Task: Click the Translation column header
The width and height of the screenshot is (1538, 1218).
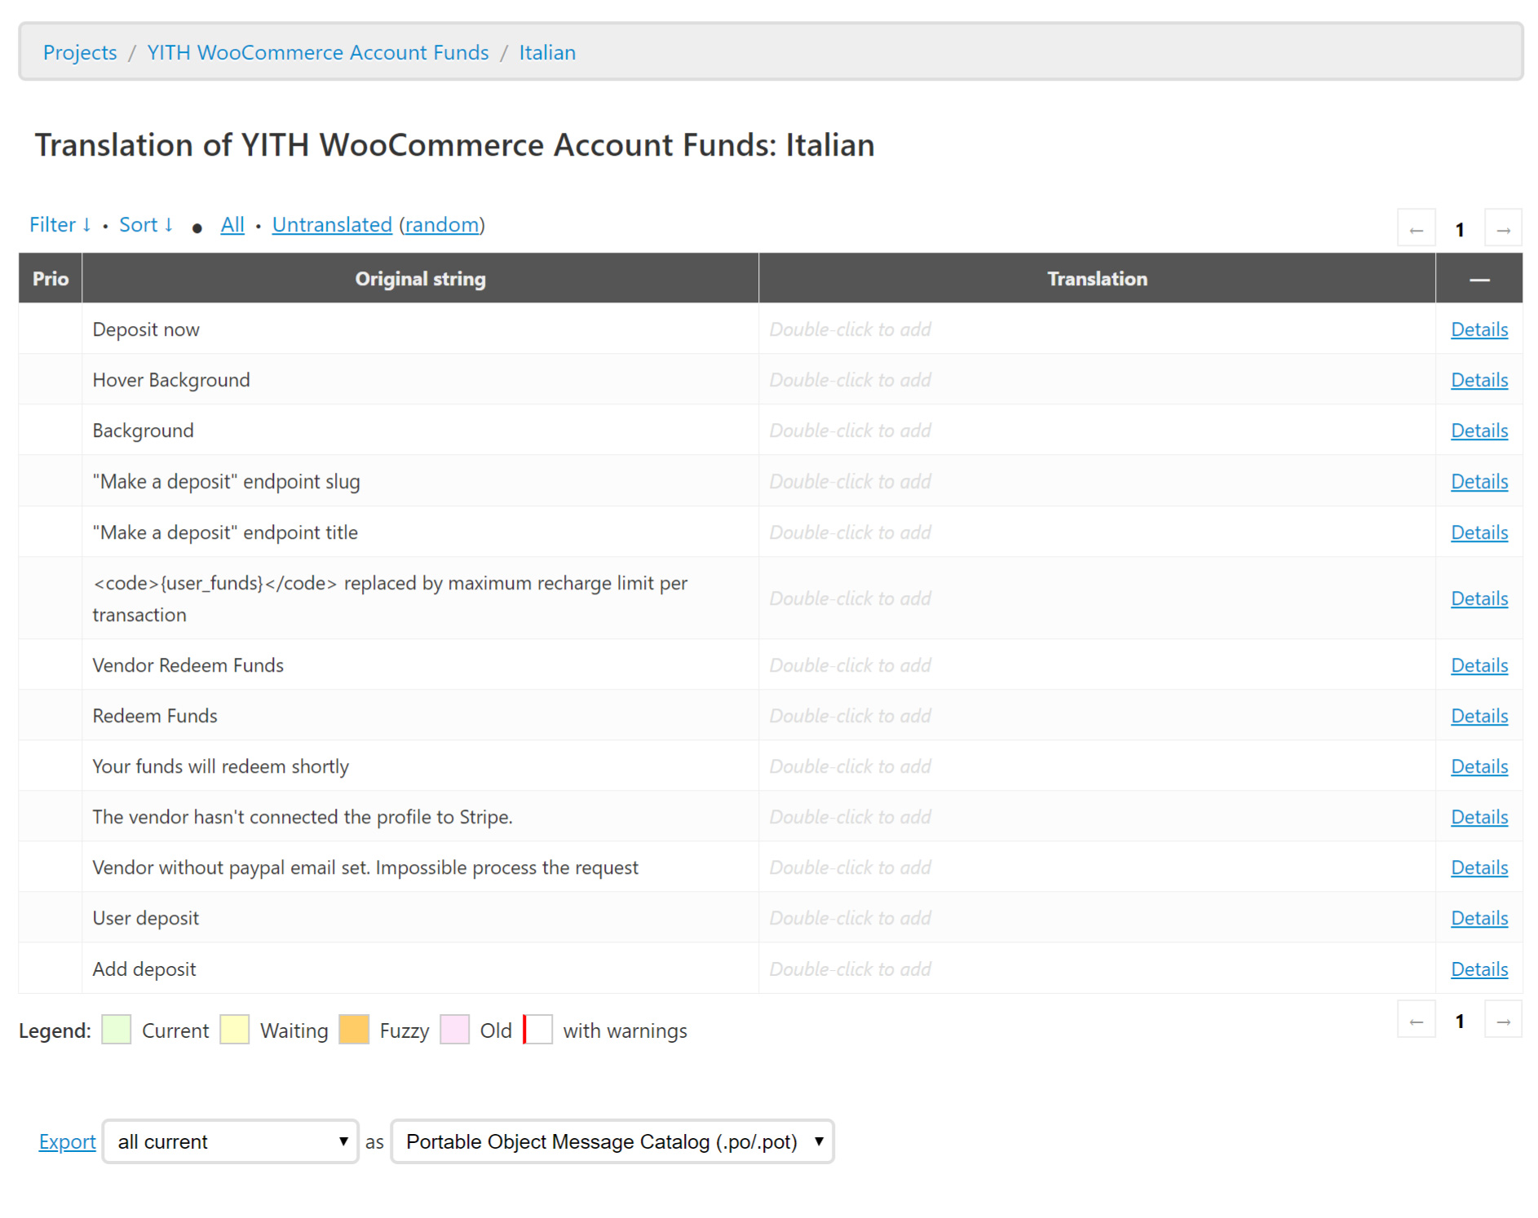Action: pyautogui.click(x=1097, y=279)
